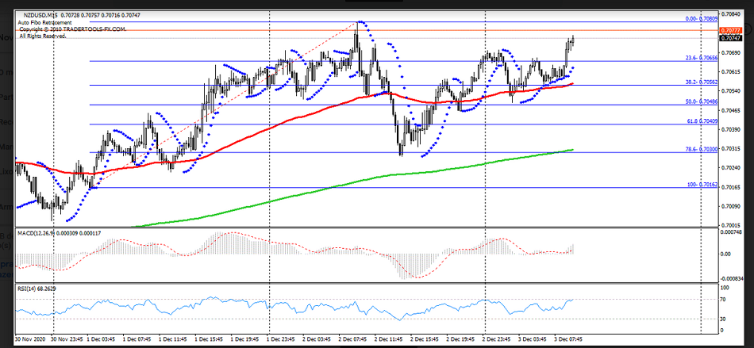The height and width of the screenshot is (348, 754).
Task: Select the 100 Fibonacci level label
Action: [702, 185]
